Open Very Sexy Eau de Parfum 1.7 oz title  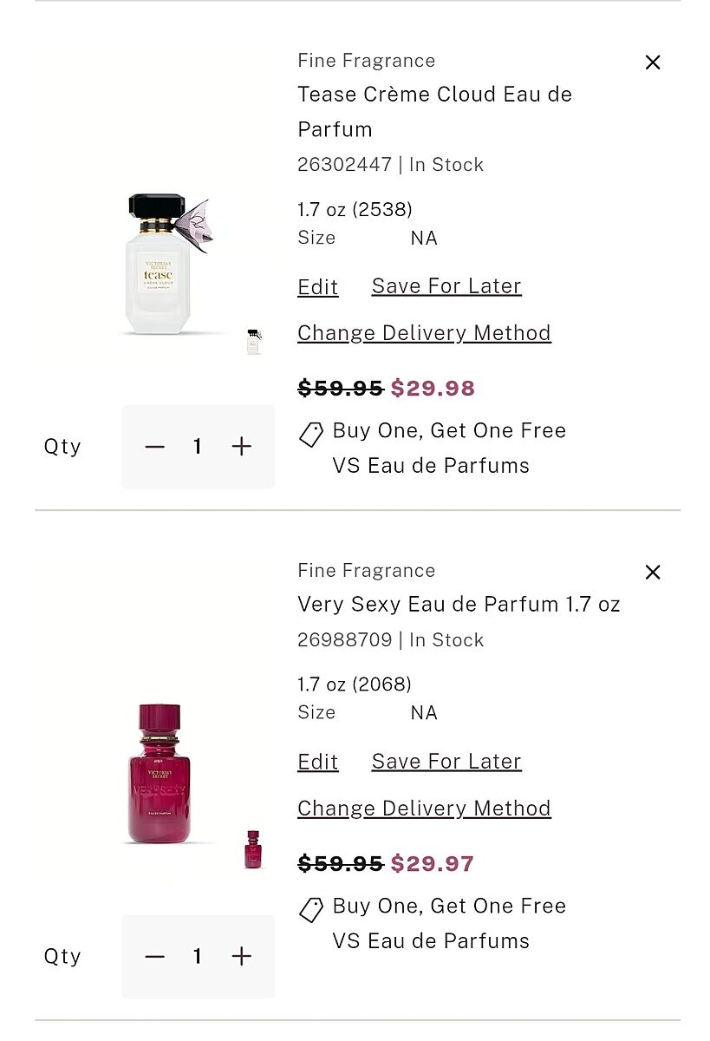(459, 605)
